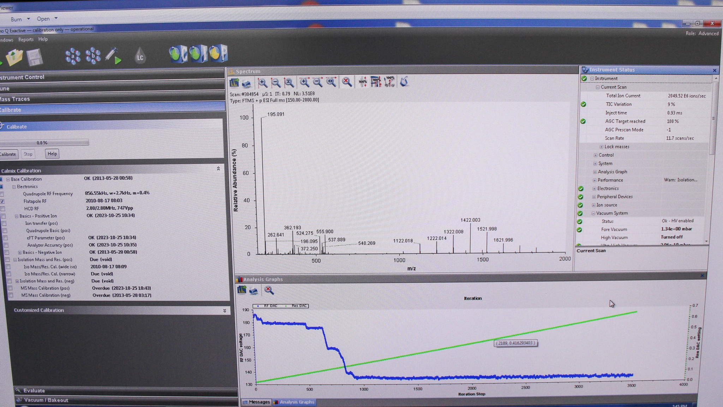Image resolution: width=723 pixels, height=407 pixels.
Task: Normalize spectrum vertical zoom
Action: pos(289,83)
